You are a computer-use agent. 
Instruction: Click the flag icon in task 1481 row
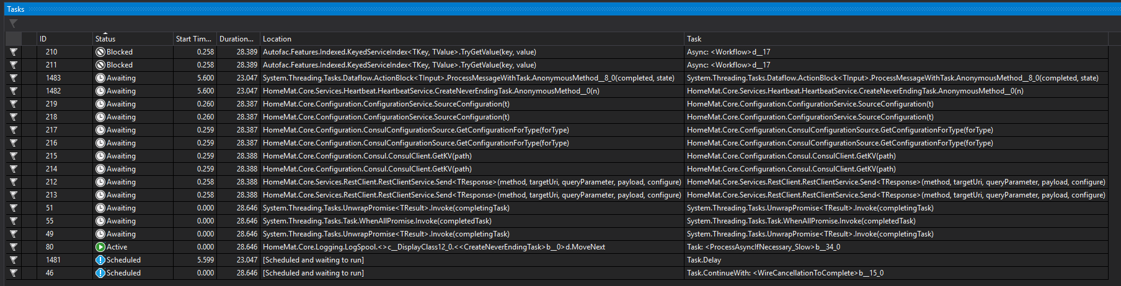14,260
